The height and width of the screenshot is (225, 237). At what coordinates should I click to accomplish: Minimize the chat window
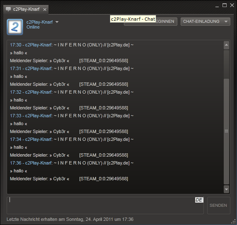[x=217, y=7]
